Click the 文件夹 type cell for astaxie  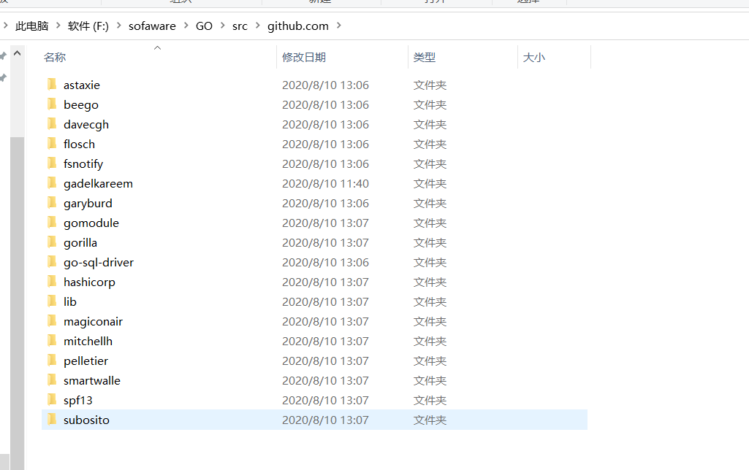pos(430,85)
